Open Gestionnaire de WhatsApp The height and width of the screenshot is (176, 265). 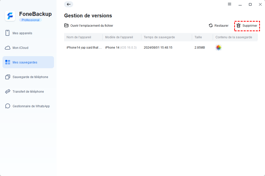[x=31, y=106]
